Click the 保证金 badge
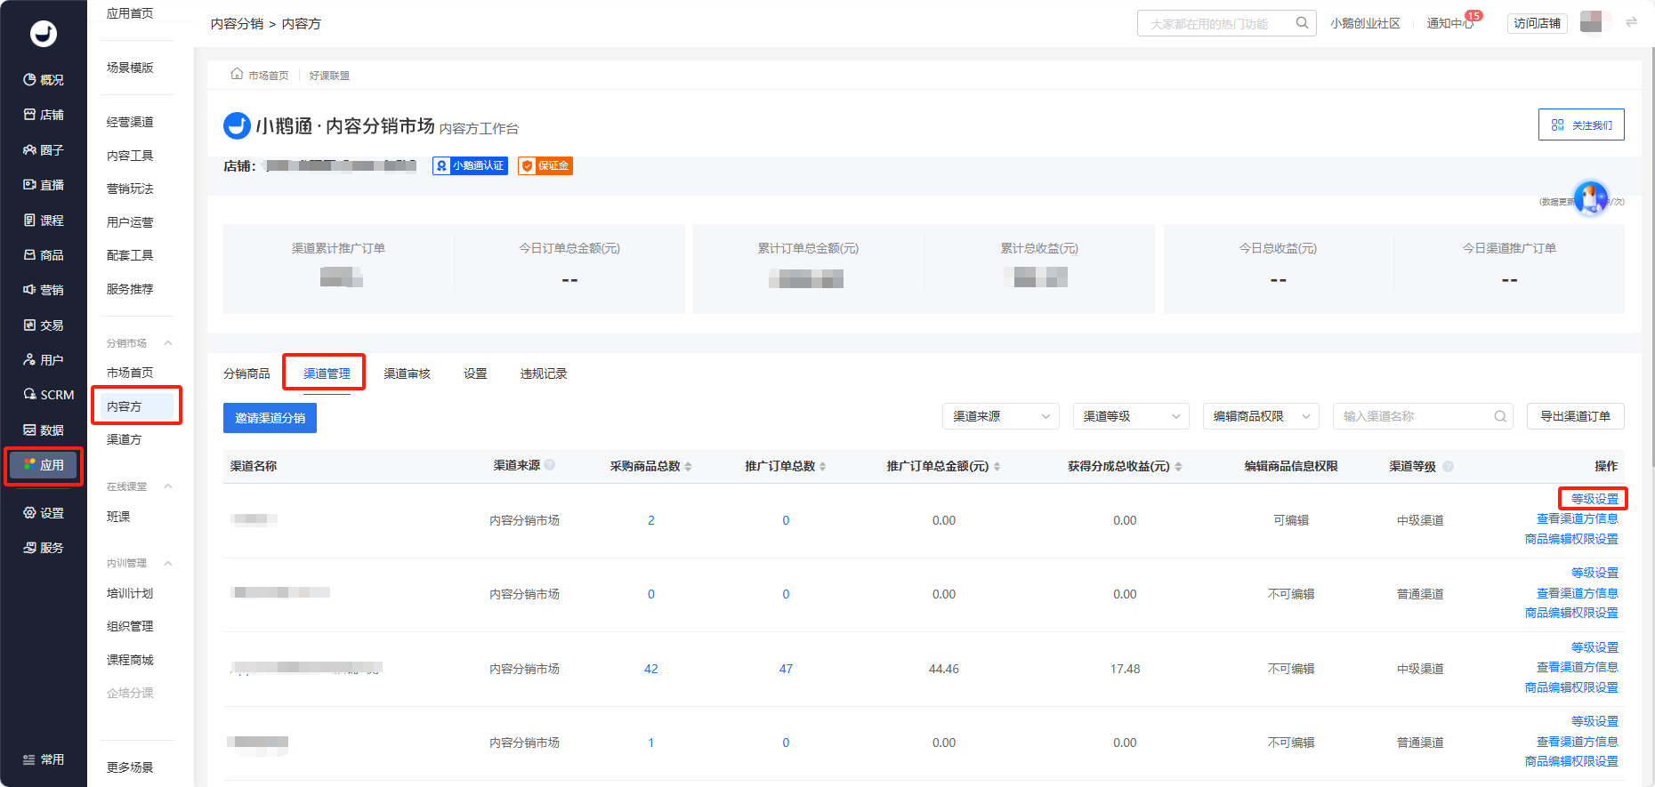1655x787 pixels. click(545, 165)
